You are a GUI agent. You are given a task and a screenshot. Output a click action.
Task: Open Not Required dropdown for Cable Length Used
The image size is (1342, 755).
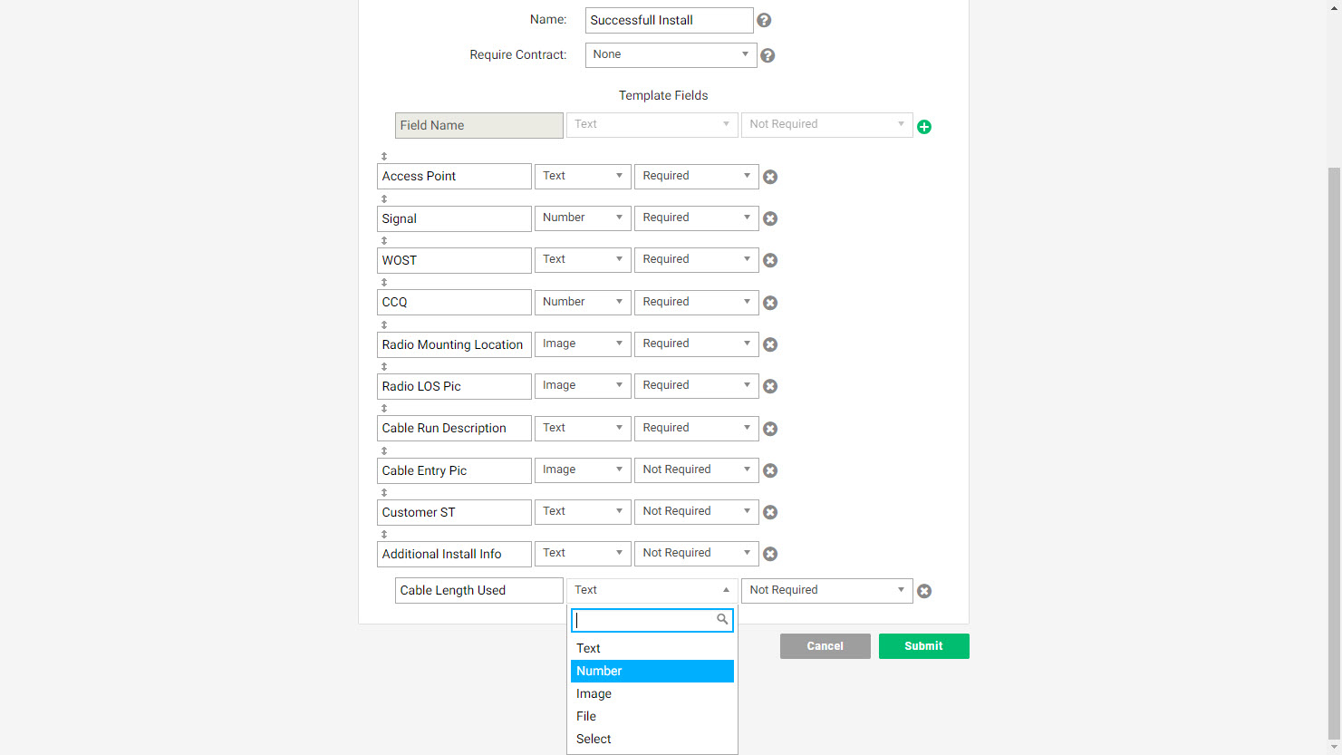point(827,591)
